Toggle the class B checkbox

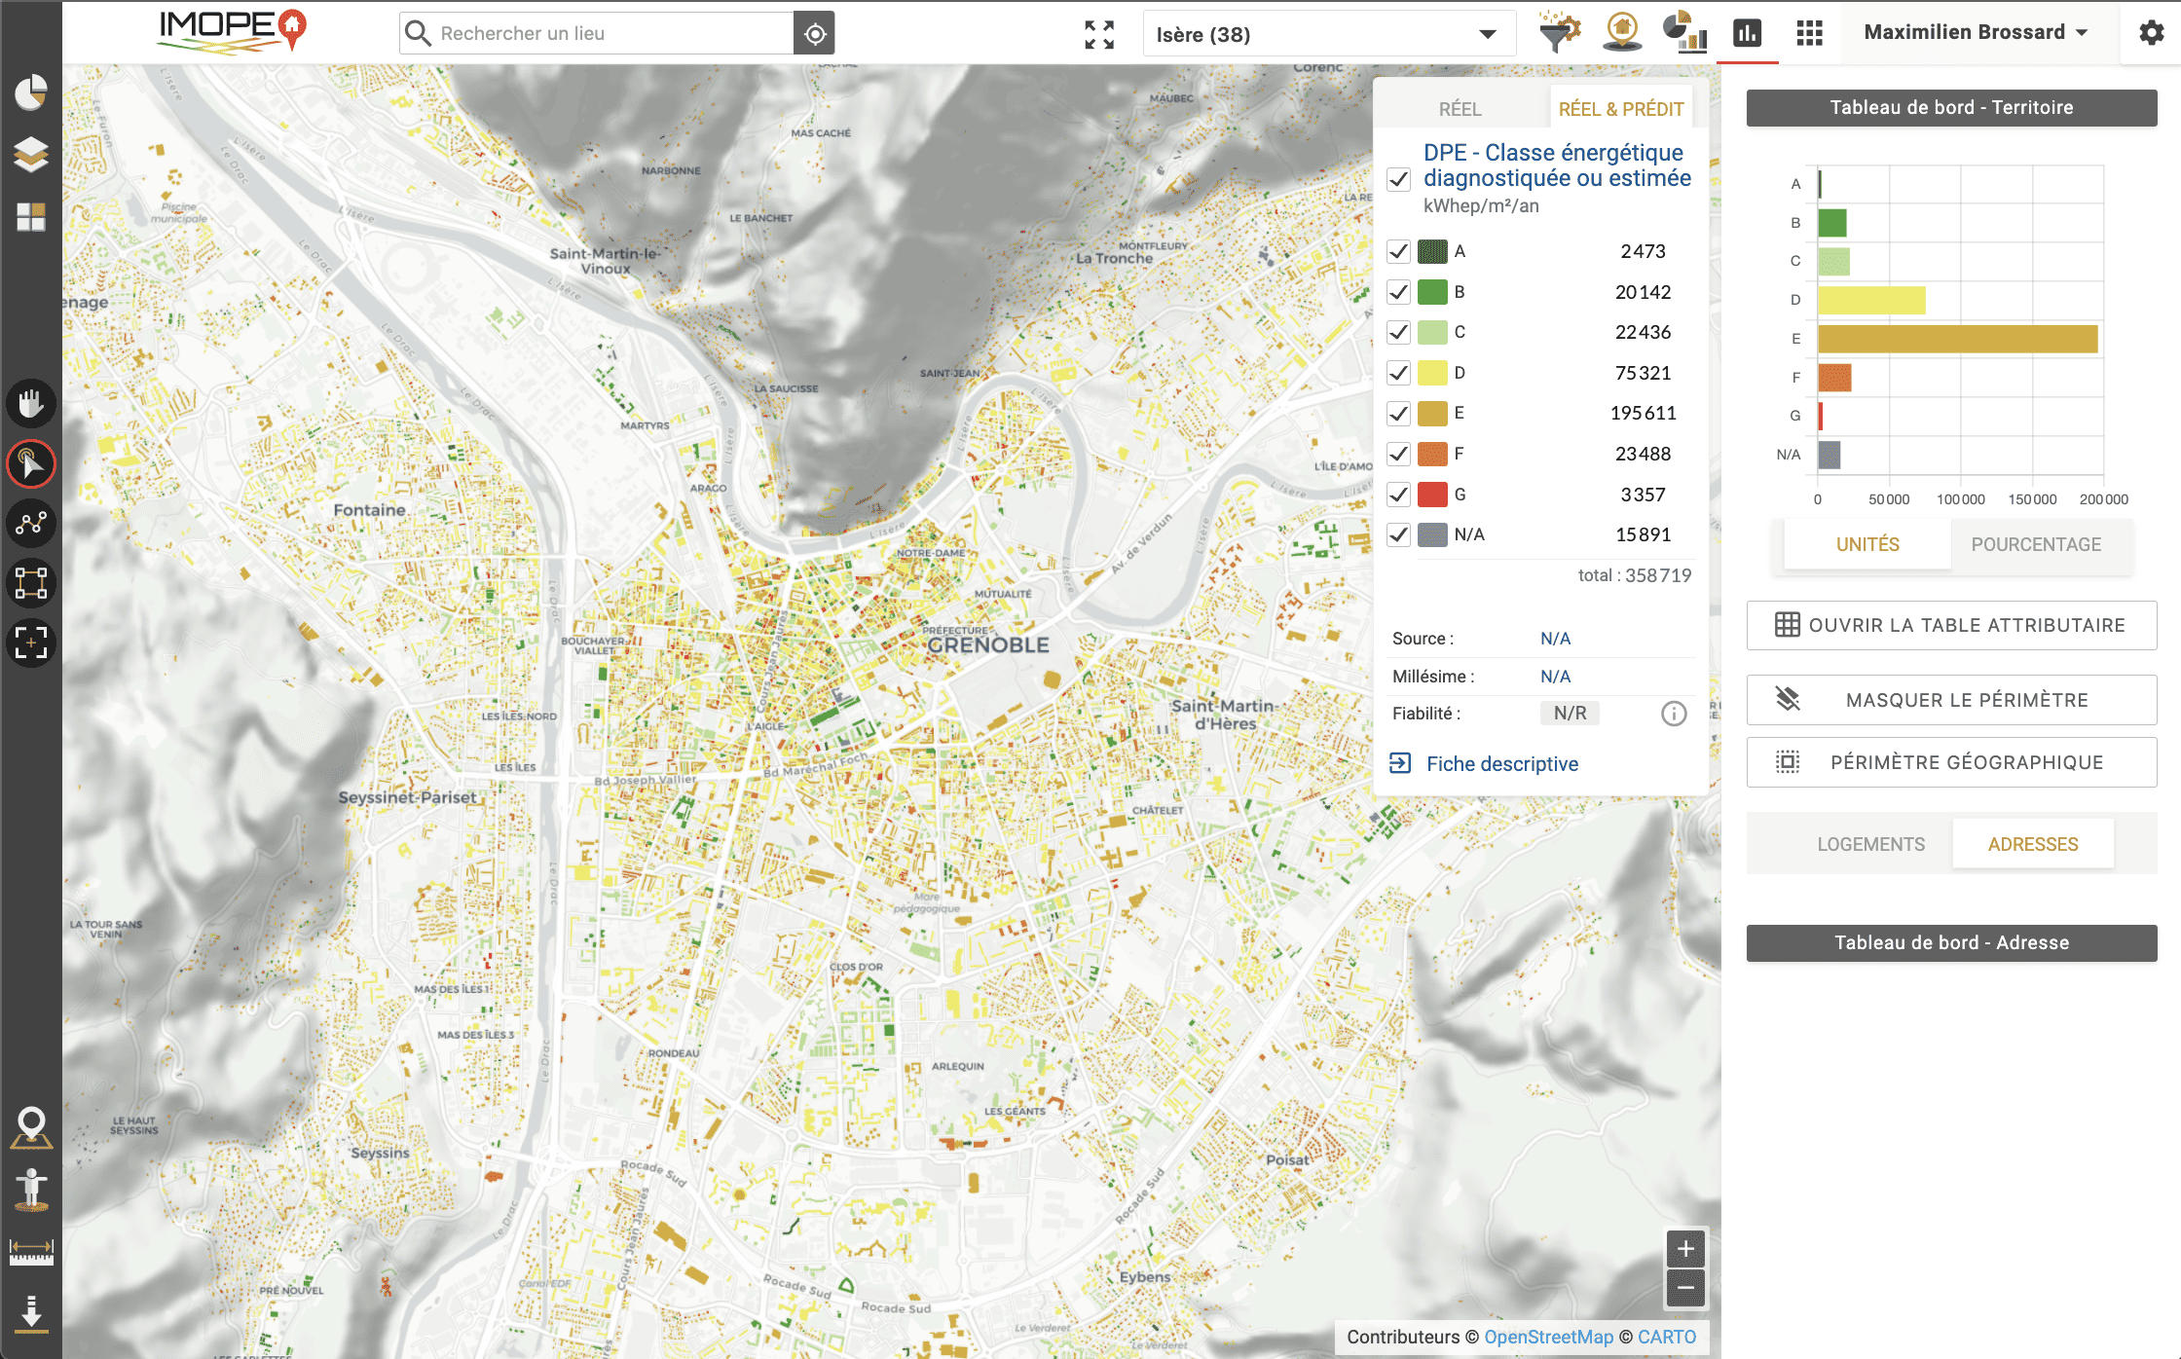[x=1398, y=292]
